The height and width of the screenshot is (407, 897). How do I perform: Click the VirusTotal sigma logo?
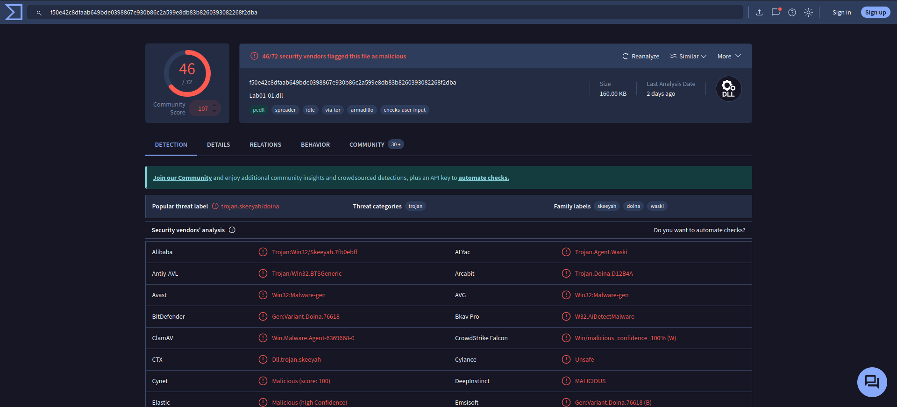point(14,12)
